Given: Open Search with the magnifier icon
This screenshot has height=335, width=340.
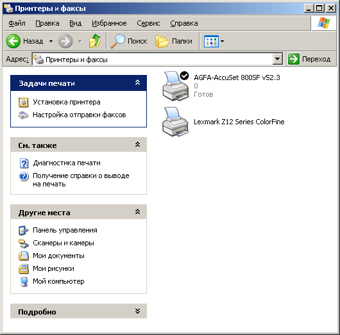Looking at the screenshot, I should [118, 41].
